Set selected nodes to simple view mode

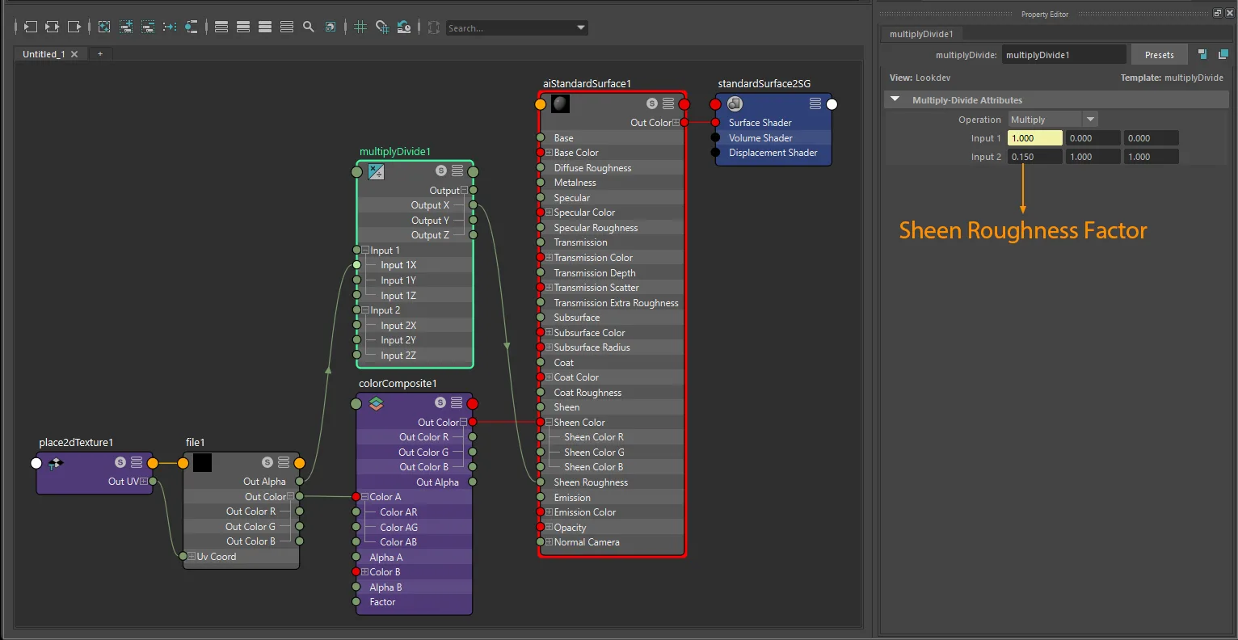221,27
